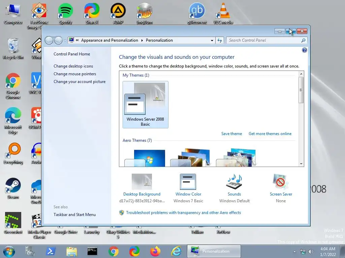Viewport: 345px width, 258px height.
Task: Open the ImgBurn desktop shortcut
Action: [x=144, y=13]
